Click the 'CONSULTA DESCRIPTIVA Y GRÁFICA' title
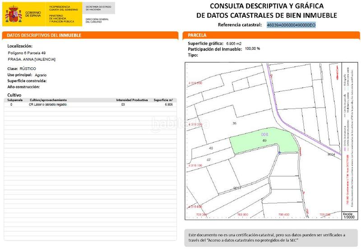The width and height of the screenshot is (361, 249). click(x=267, y=6)
